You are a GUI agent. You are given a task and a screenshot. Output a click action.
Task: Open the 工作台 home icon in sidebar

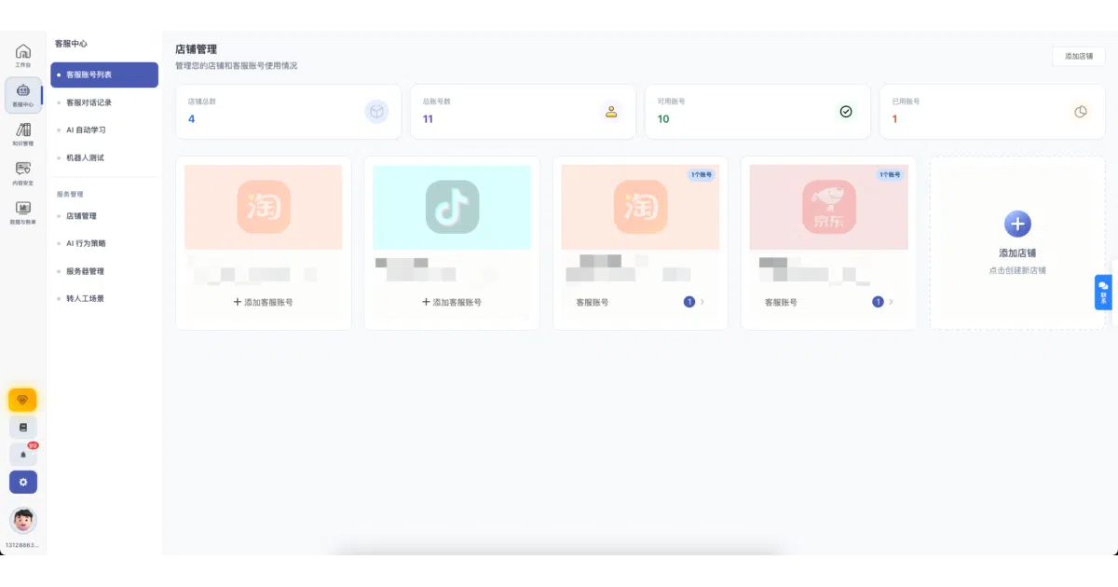23,55
